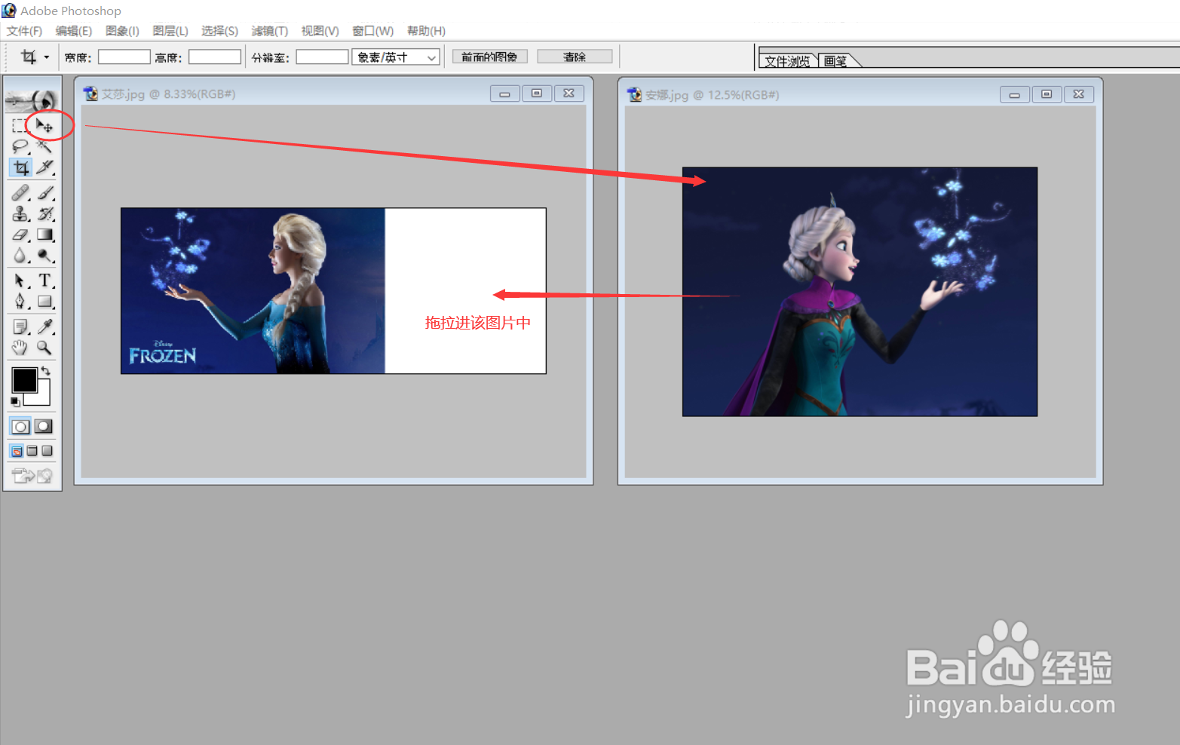Select the Crop tool in toolbox
This screenshot has height=745, width=1180.
[x=20, y=167]
